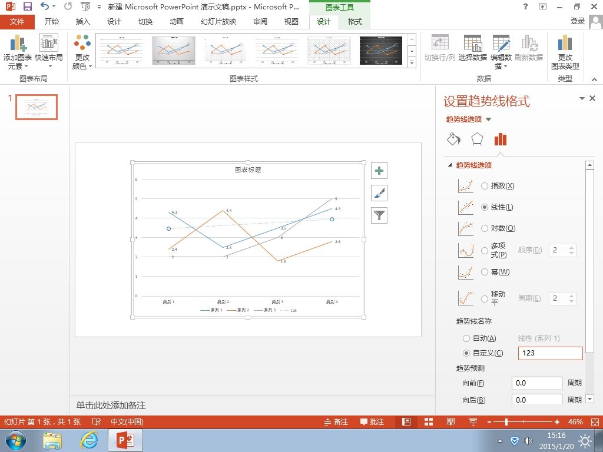Screen dimensions: 603x452
Task: Open Transitions (切换) ribbon tab
Action: coord(145,22)
